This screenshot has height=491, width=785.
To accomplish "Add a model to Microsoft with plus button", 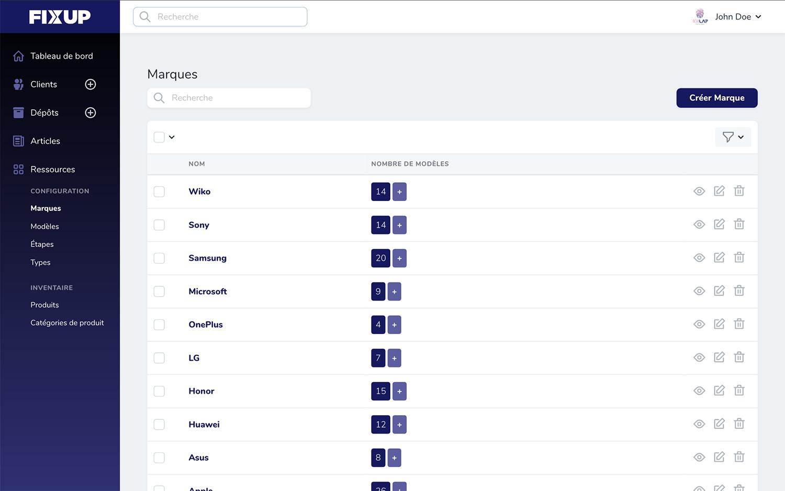I will point(394,292).
